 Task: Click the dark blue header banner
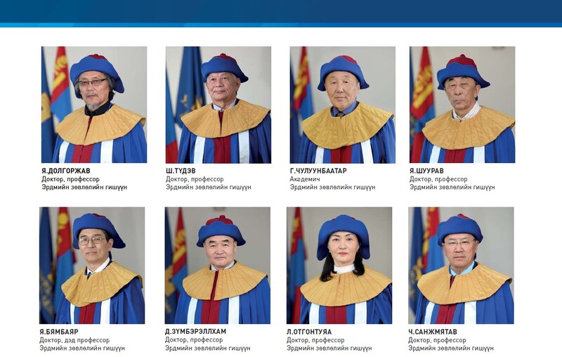pyautogui.click(x=281, y=11)
